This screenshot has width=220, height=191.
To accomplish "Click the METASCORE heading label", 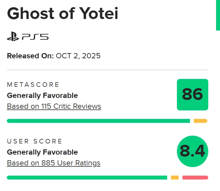I will click(33, 85).
